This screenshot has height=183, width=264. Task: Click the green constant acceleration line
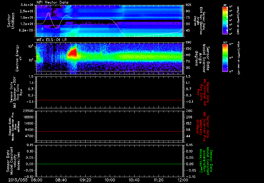click(109, 164)
